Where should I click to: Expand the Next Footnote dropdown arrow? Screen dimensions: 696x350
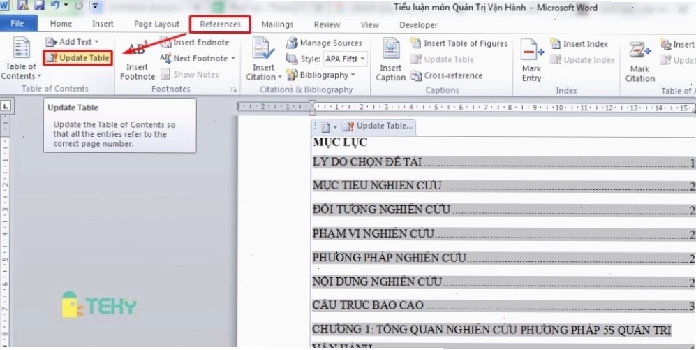click(233, 58)
